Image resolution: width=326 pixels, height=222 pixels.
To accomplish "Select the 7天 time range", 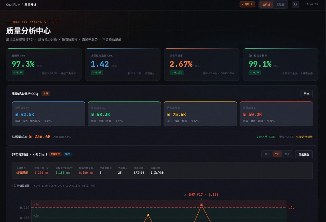I will 277,154.
